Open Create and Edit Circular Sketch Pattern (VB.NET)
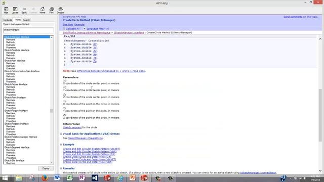Viewport: 324px width, 182px height. (x=92, y=149)
